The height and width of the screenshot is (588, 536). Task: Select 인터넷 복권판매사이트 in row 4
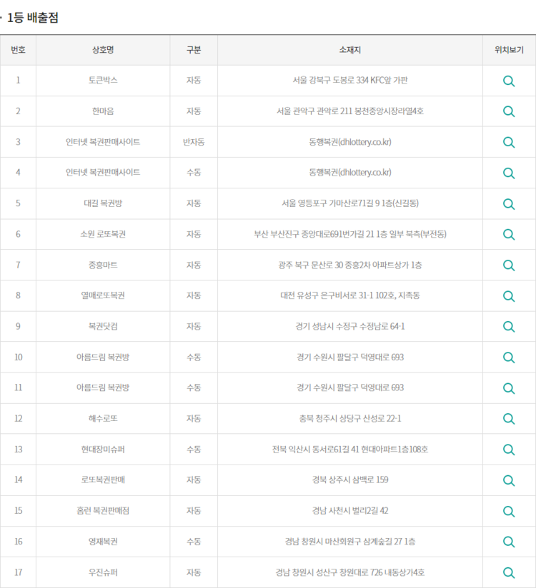click(103, 172)
